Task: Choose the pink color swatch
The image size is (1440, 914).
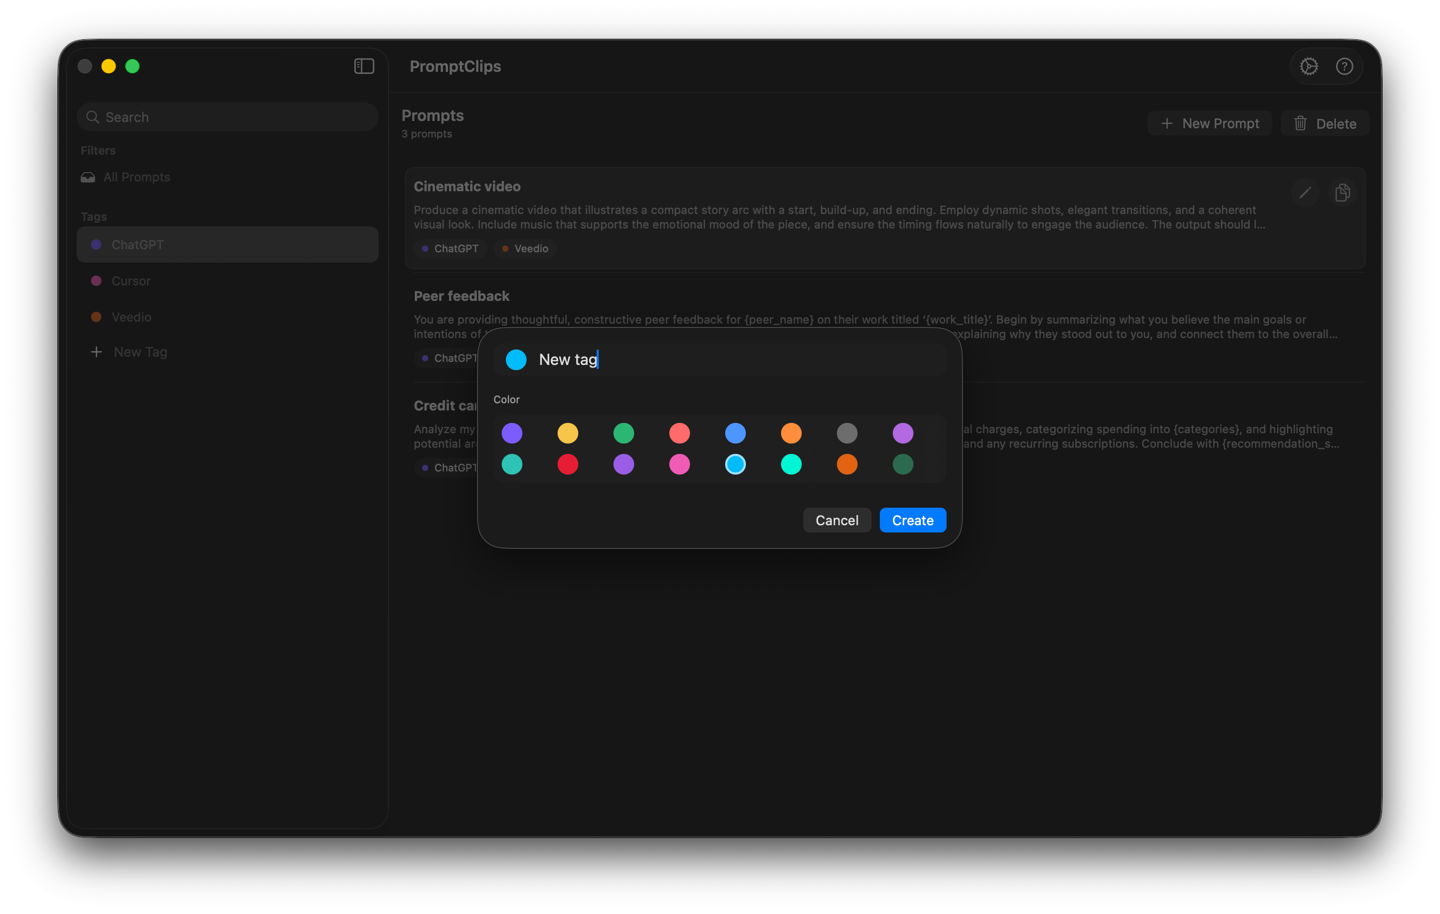Action: [x=679, y=464]
